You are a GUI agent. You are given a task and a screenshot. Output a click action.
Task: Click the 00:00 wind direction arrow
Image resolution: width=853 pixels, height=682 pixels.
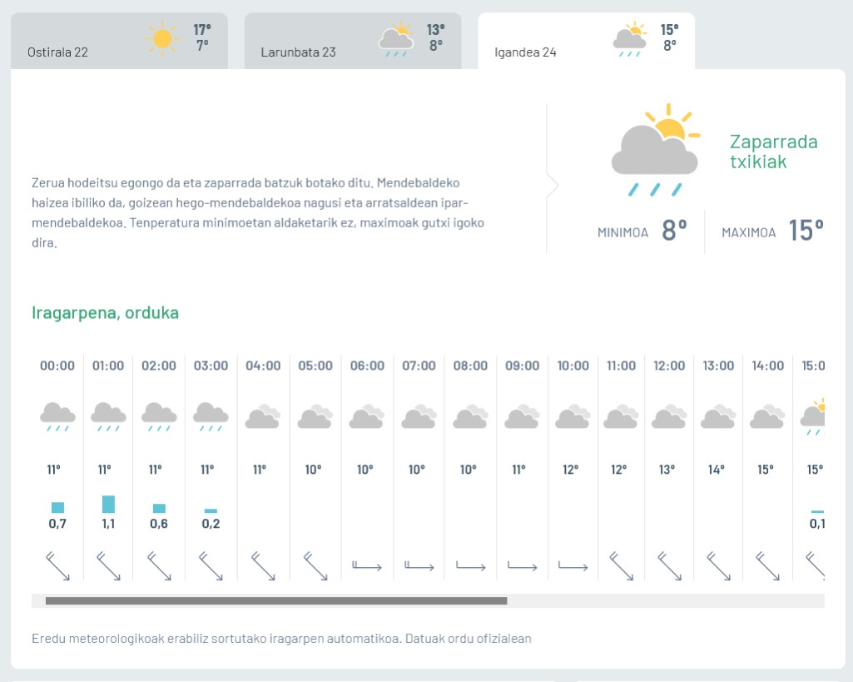pos(57,566)
